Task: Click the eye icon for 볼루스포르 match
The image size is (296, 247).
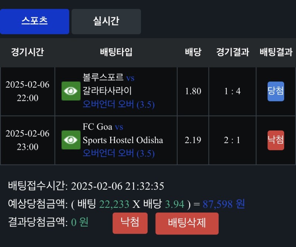Action: [x=71, y=91]
